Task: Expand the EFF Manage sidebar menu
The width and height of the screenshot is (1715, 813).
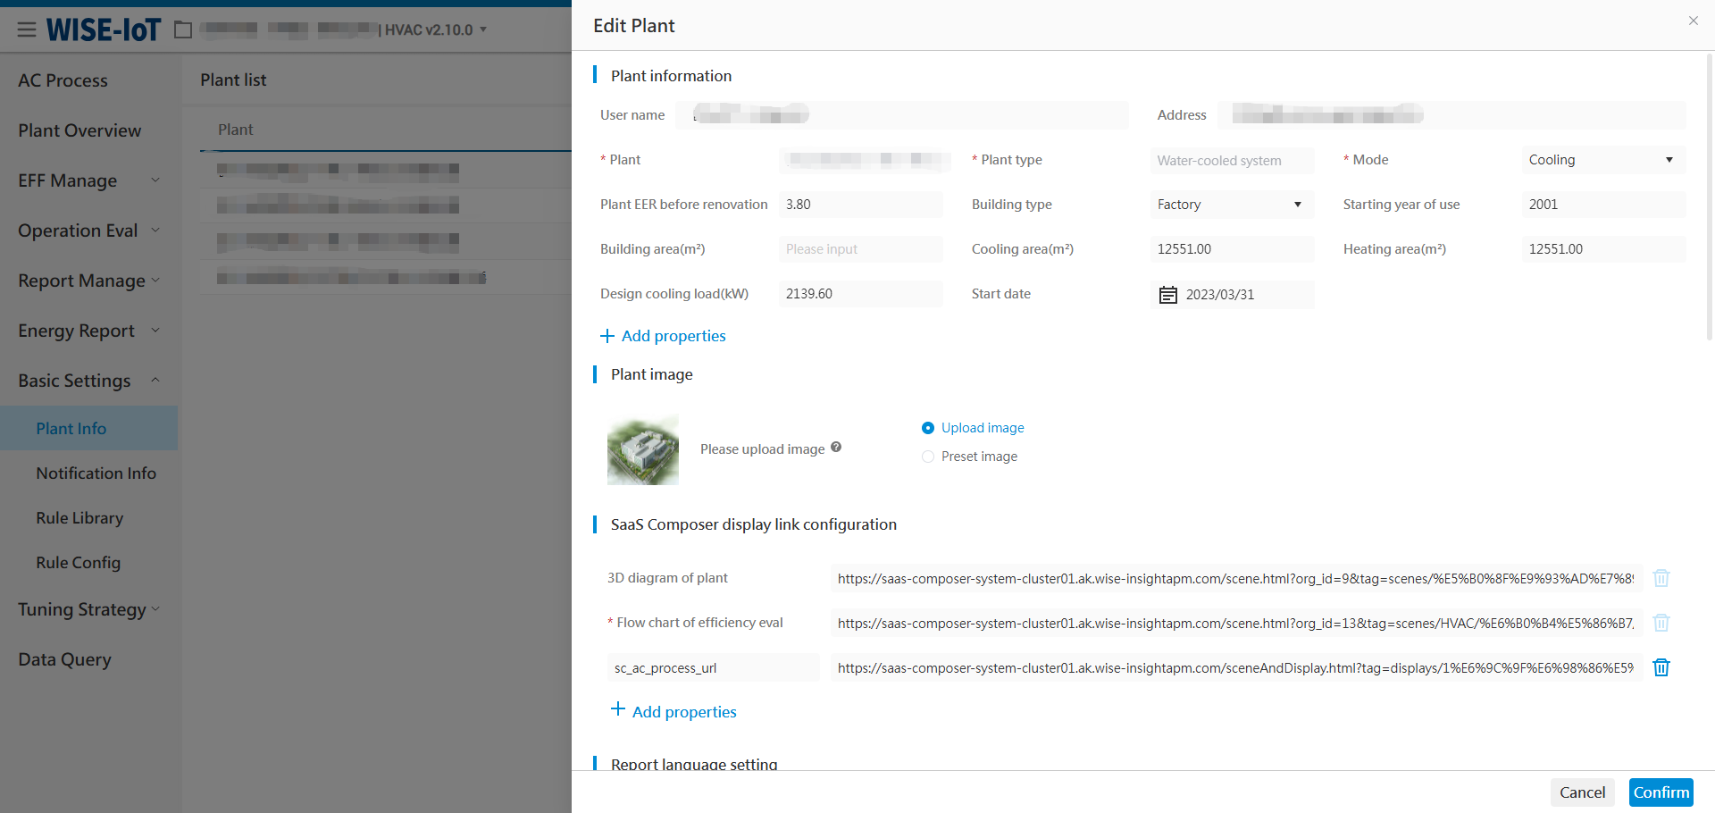Action: click(88, 180)
